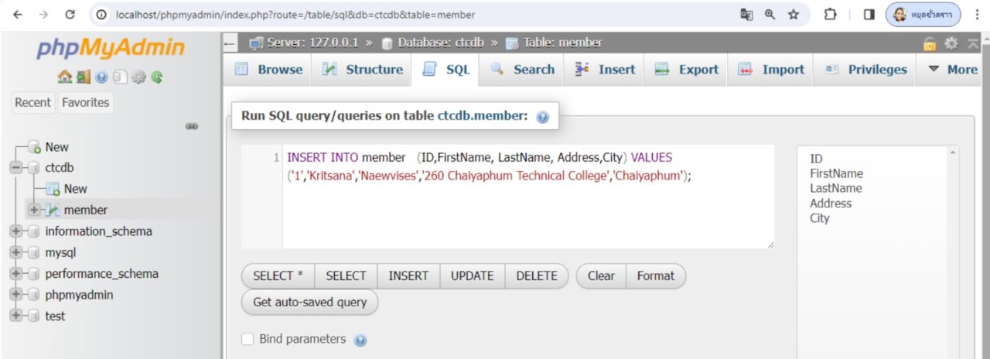Expand the information_schema database node
The height and width of the screenshot is (359, 990).
coord(16,231)
